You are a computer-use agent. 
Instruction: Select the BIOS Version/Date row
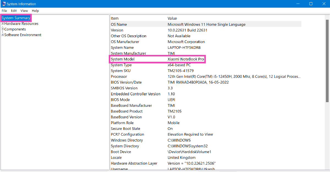(x=126, y=82)
